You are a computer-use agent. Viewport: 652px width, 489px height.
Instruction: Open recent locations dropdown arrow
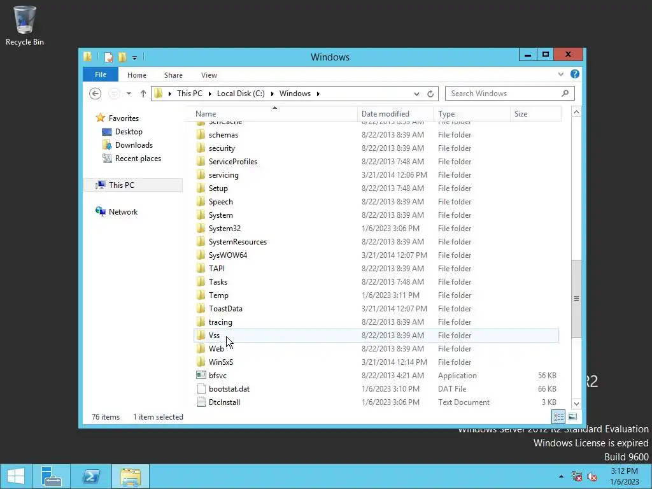pos(129,94)
